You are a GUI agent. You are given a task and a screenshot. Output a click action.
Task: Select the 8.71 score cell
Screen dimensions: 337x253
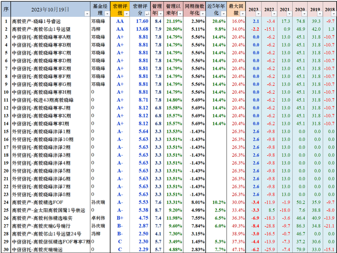(x=140, y=100)
